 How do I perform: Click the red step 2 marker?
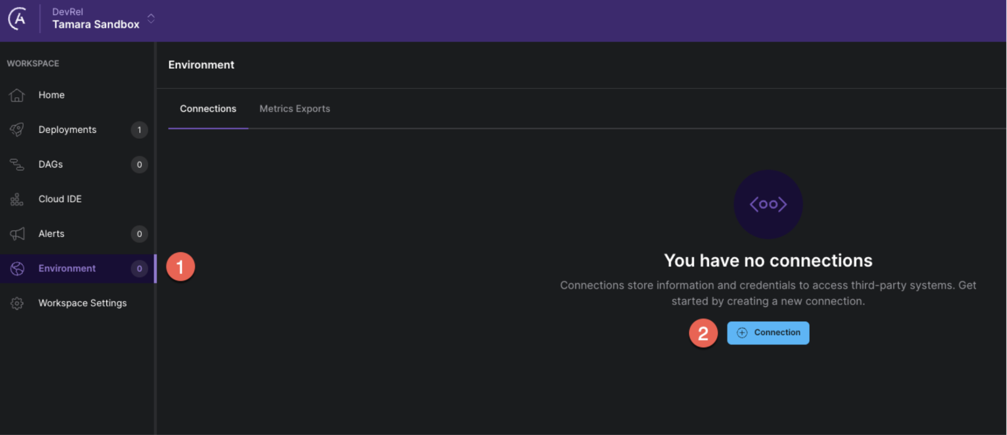pyautogui.click(x=703, y=333)
